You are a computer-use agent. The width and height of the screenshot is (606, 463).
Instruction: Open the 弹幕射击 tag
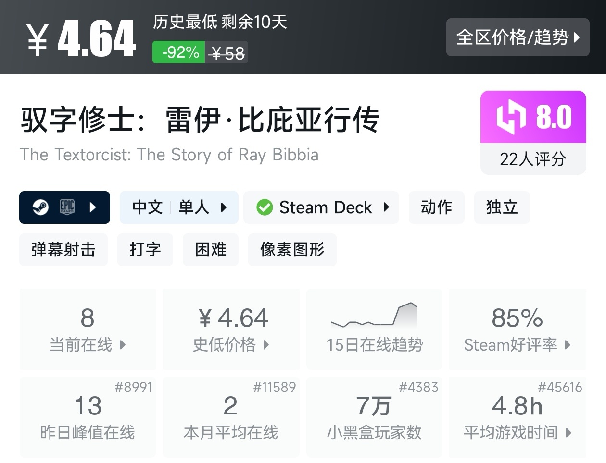click(x=63, y=250)
